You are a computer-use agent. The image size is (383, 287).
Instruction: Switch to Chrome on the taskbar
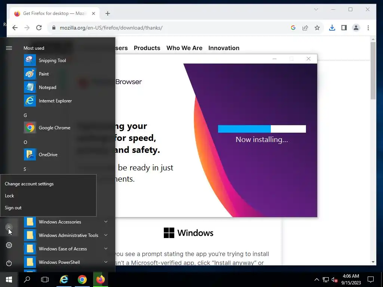pos(82,280)
